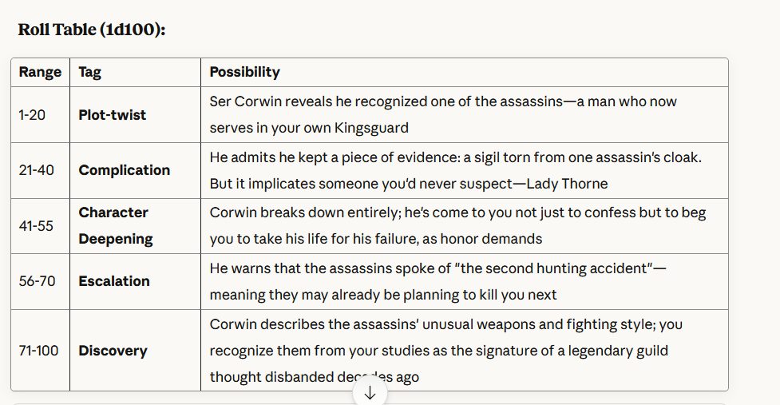Viewport: 780px width, 405px height.
Task: Select the 21-40 range cell
Action: [x=37, y=170]
